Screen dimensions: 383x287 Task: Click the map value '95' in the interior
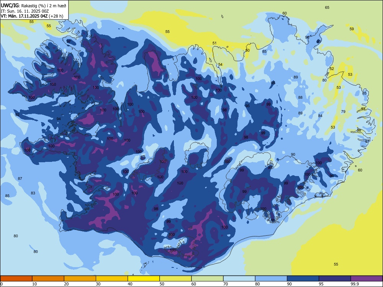[x=247, y=106]
